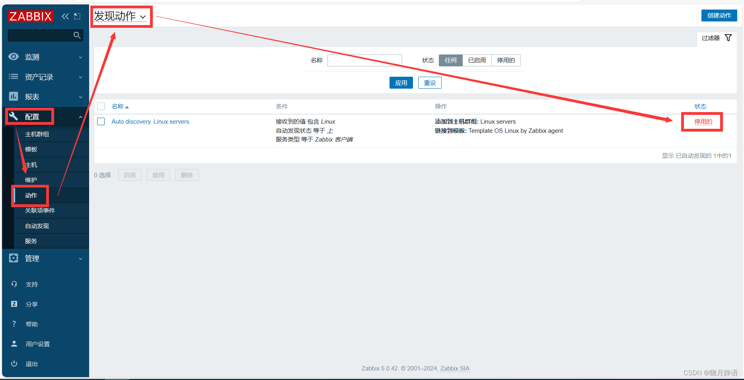Click the 删除 bulk button
Image resolution: width=744 pixels, height=380 pixels.
click(187, 175)
